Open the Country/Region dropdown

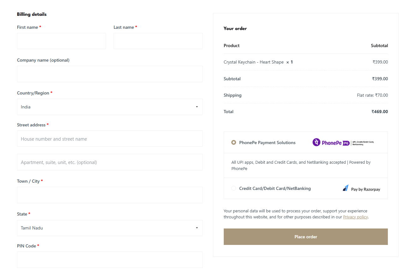point(110,107)
